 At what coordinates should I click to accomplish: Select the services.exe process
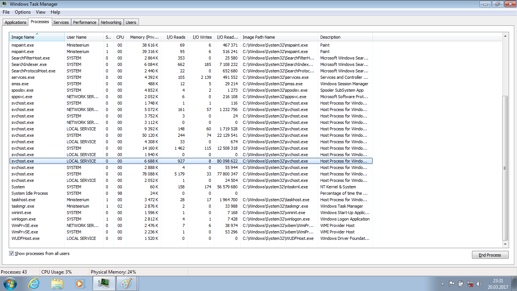click(191, 77)
